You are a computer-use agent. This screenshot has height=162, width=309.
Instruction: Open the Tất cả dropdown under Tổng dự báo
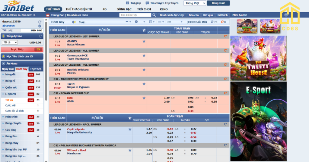[10, 42]
